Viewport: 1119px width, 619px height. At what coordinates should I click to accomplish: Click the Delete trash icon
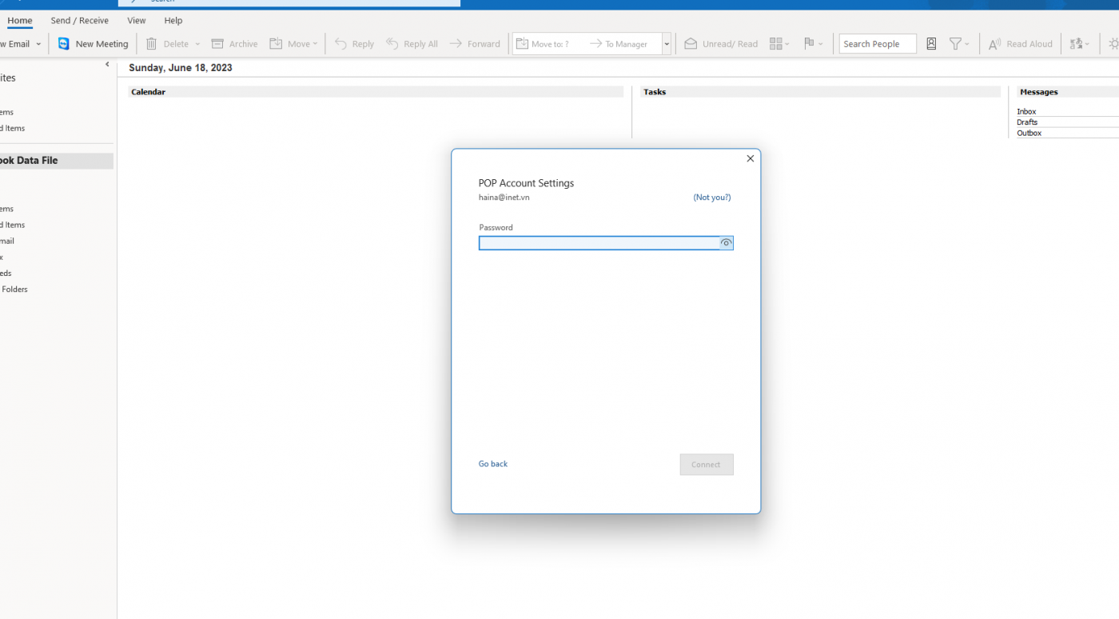pyautogui.click(x=152, y=44)
